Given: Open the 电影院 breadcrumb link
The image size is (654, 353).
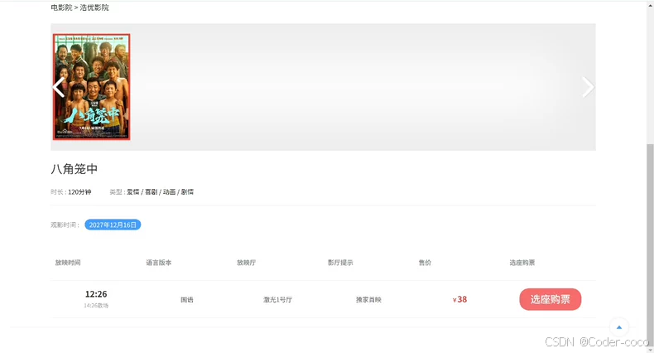Looking at the screenshot, I should (x=61, y=7).
